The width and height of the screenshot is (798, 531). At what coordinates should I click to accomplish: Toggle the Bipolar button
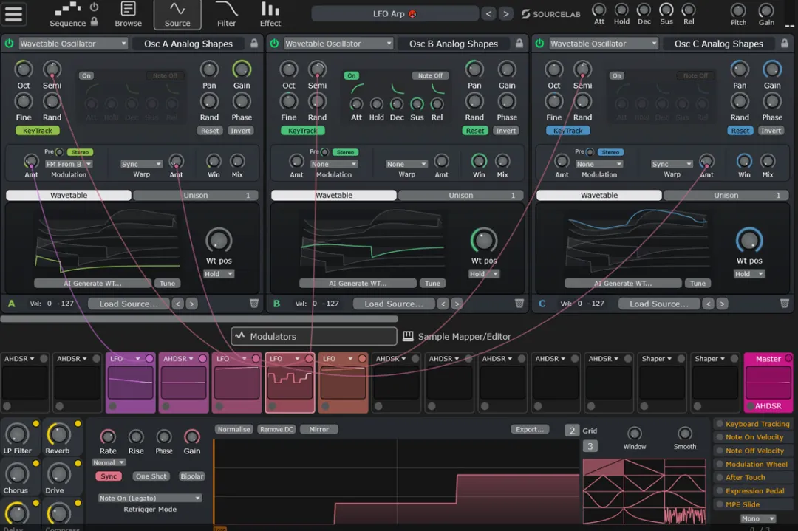click(191, 476)
